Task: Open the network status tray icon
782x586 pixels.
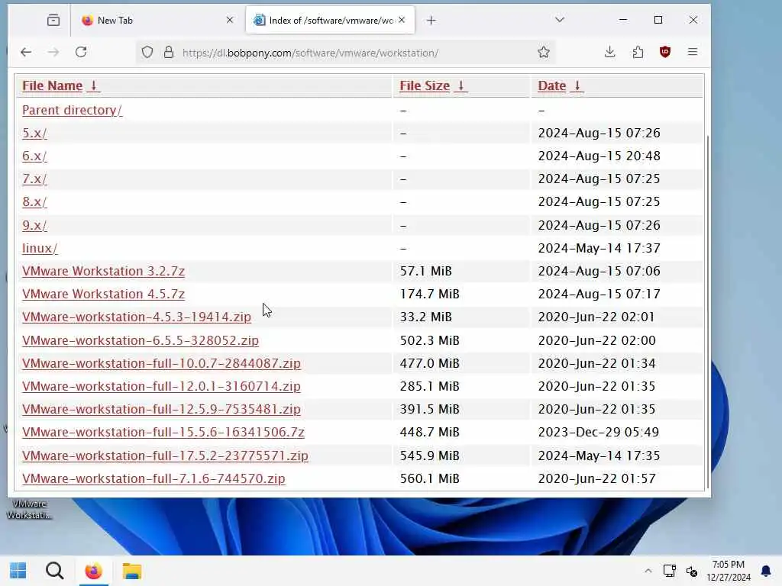Action: [669, 571]
